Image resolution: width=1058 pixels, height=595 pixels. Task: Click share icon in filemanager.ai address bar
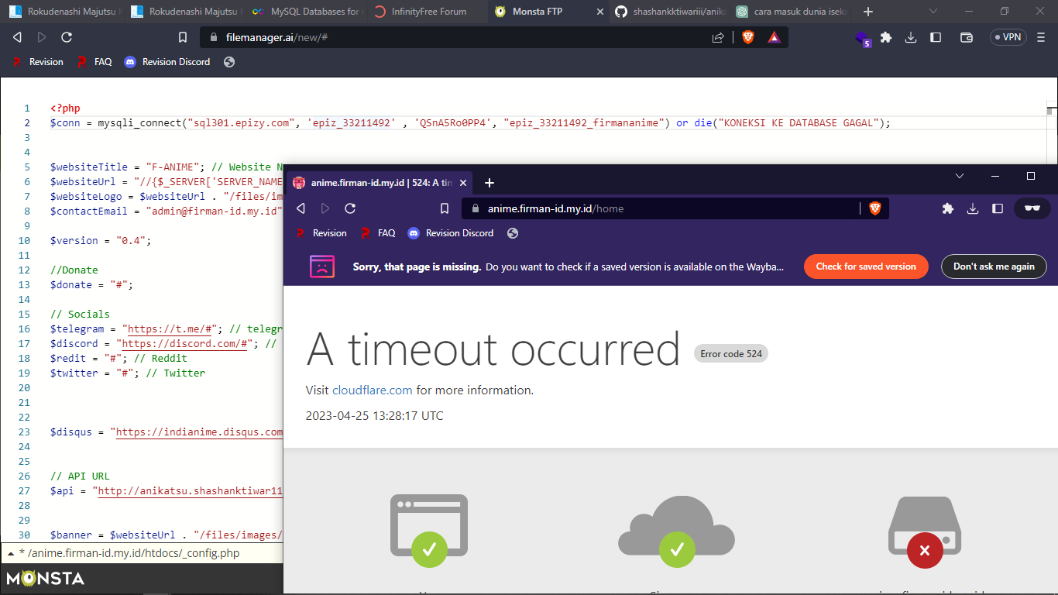click(718, 37)
